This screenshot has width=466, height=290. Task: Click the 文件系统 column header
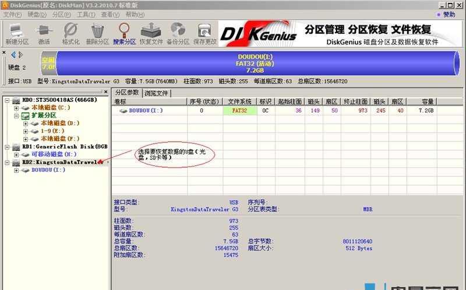[240, 102]
